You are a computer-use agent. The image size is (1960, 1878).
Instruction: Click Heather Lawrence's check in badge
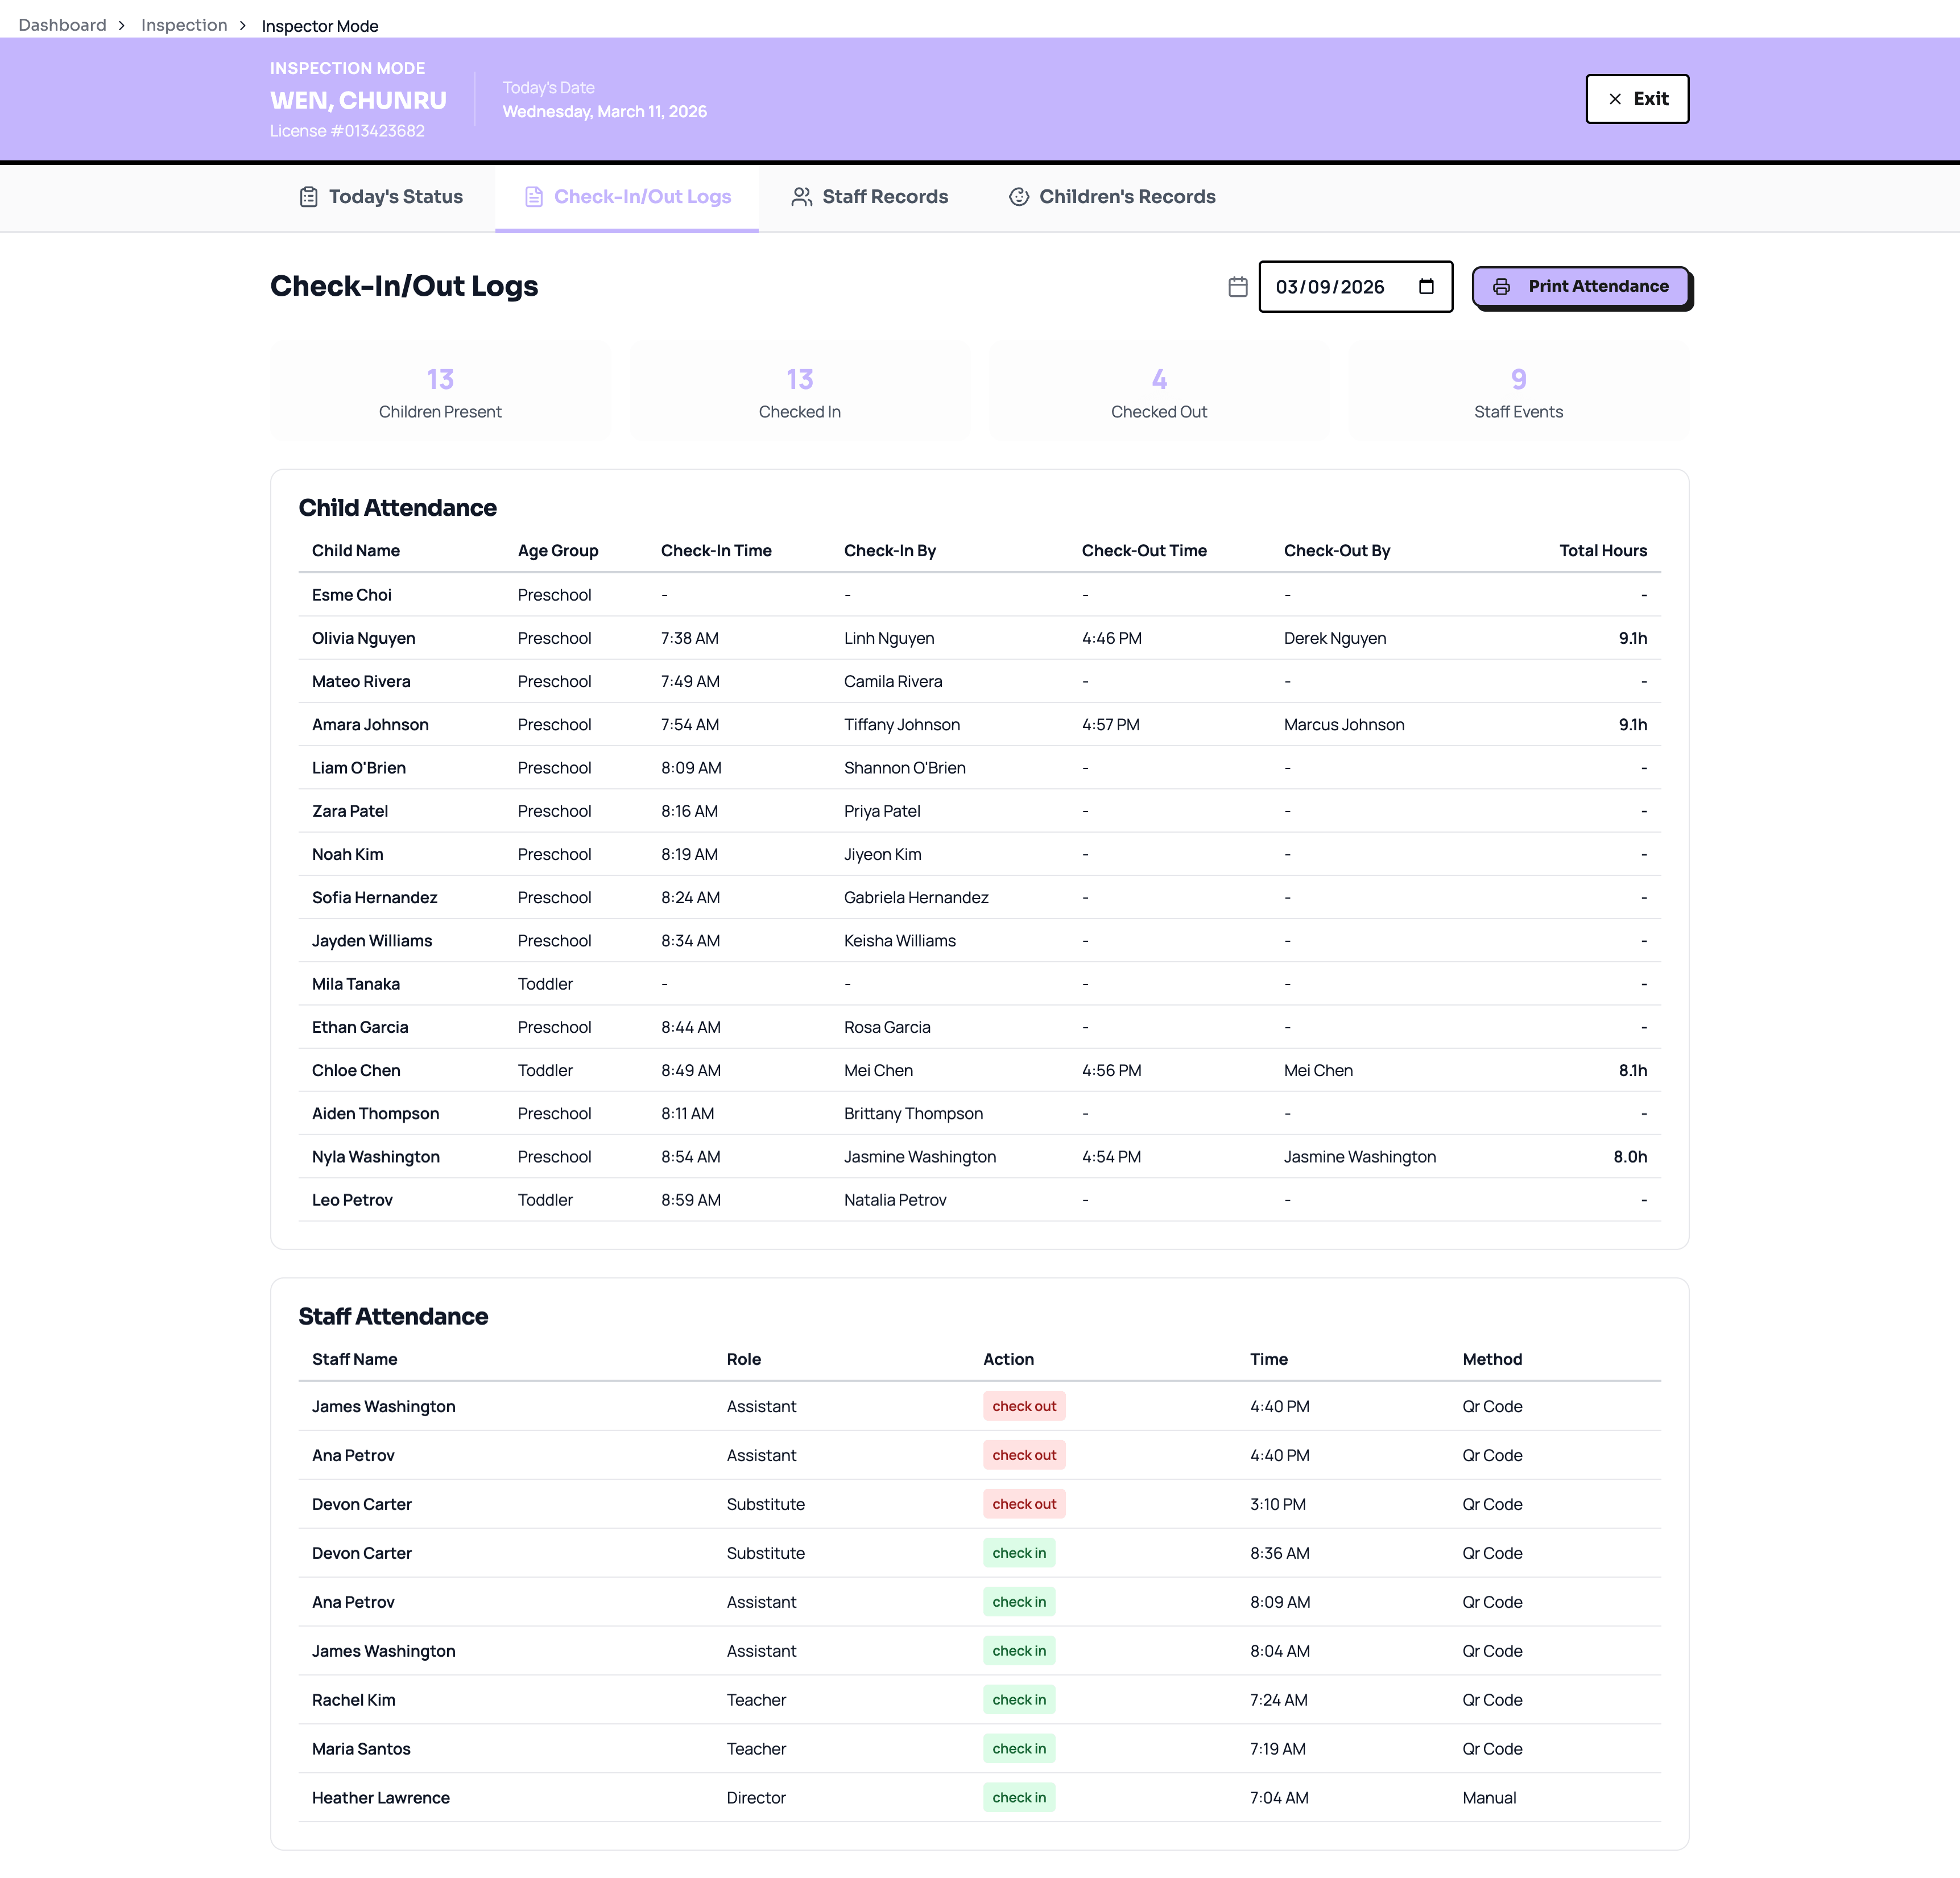point(1018,1797)
